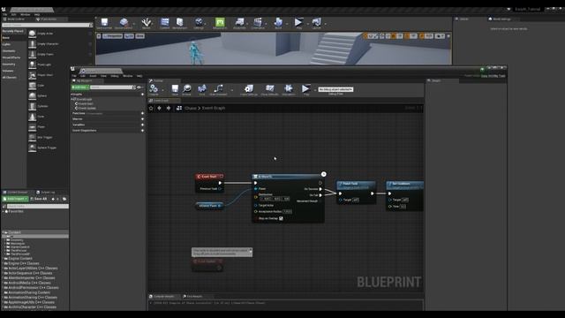565x318 pixels.
Task: Select Lights category in Place Actors
Action: click(6, 44)
